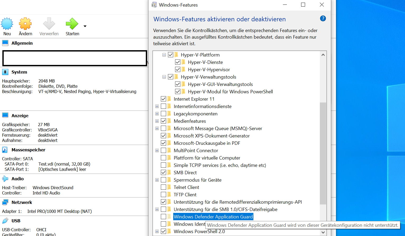
Task: Open the Massenspeicher section header link
Action: tap(28, 150)
